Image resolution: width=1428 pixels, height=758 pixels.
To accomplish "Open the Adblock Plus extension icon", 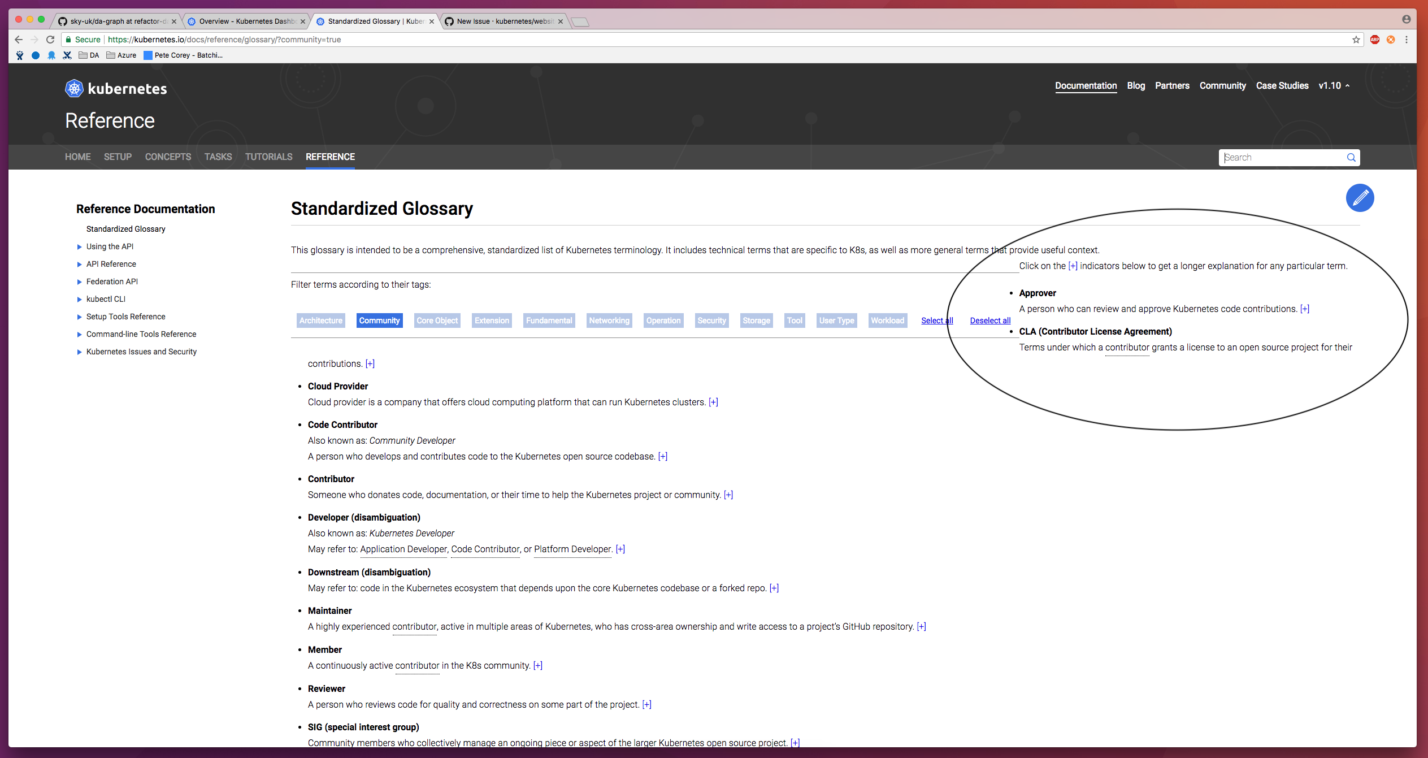I will [x=1375, y=40].
